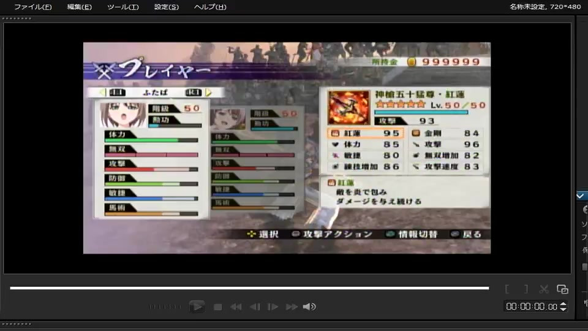This screenshot has height=331, width=588.
Task: Click the white playback seek bar
Action: click(249, 288)
